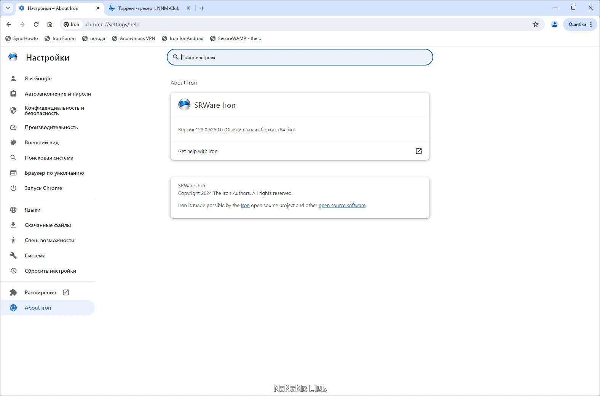600x396 pixels.
Task: Open Сбросить настройки section
Action: 48,271
